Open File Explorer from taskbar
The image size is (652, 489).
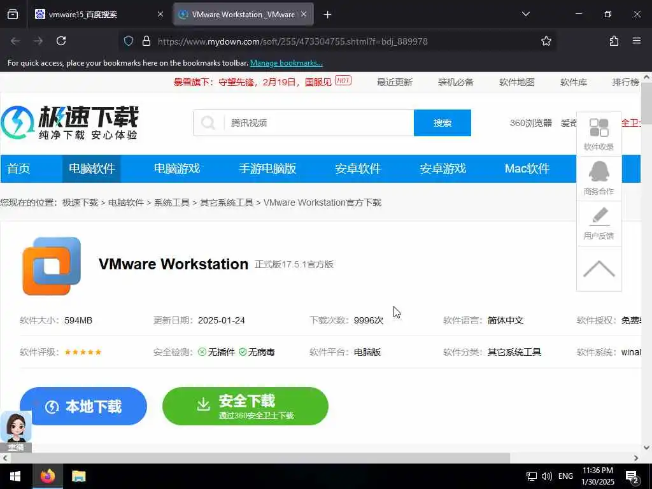coord(78,476)
